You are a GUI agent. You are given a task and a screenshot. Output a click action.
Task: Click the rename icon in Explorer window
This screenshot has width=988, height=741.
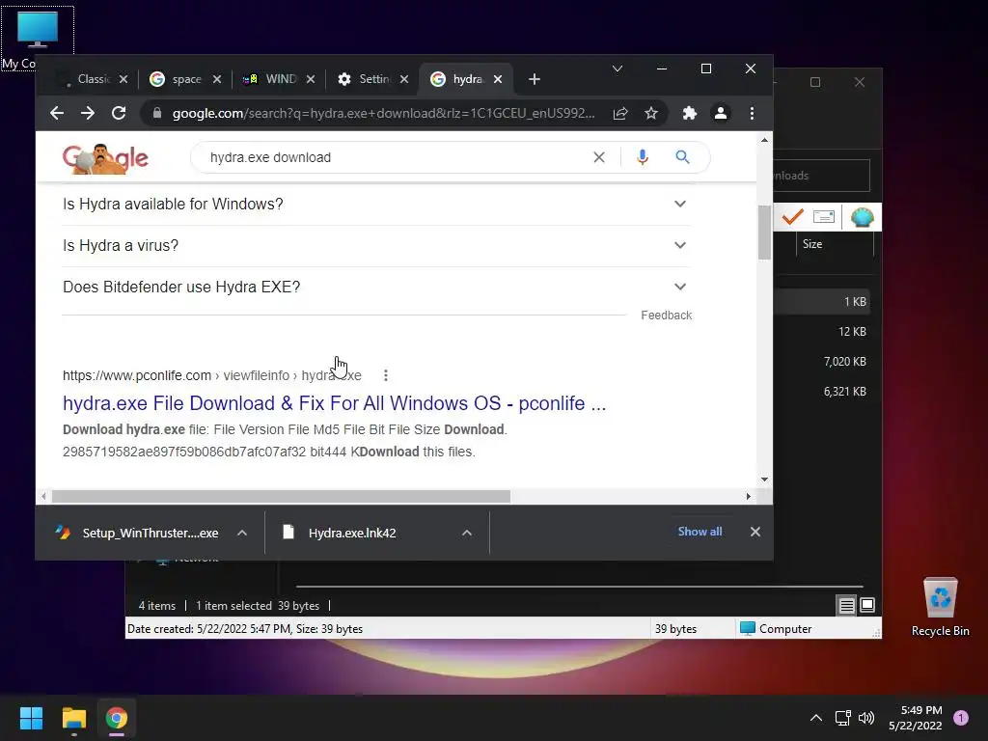pos(824,217)
